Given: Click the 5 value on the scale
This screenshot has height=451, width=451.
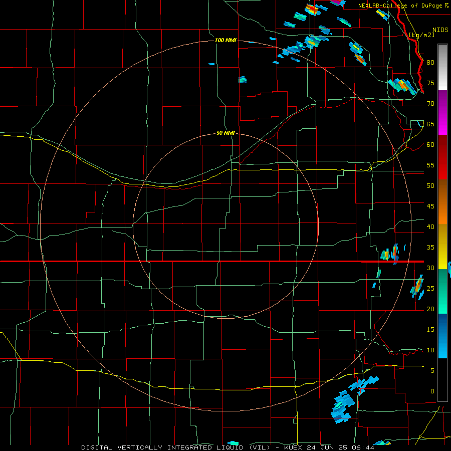Looking at the screenshot, I should pos(432,370).
